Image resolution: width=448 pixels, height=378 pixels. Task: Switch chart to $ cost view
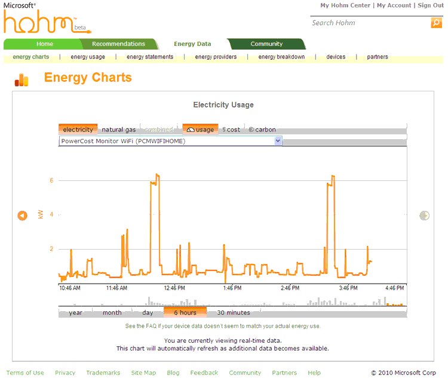pos(231,130)
